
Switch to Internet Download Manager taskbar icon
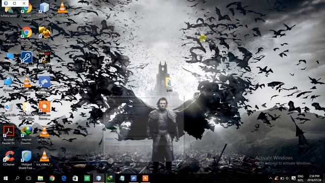click(x=110, y=178)
